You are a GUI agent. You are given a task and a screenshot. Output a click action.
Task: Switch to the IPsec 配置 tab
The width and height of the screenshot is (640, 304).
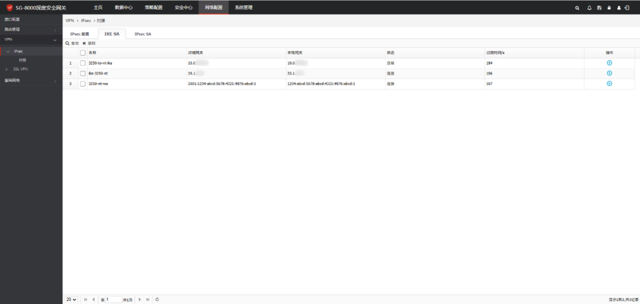click(x=79, y=34)
